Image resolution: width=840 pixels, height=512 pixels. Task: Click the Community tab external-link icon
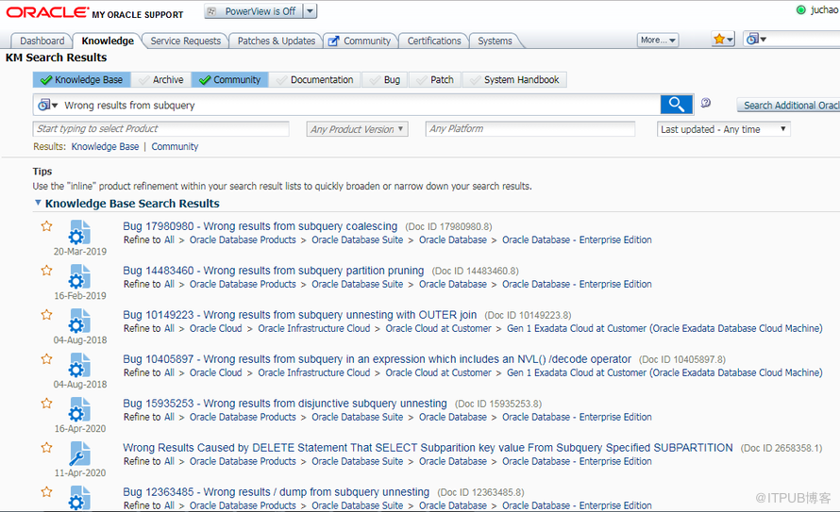334,41
